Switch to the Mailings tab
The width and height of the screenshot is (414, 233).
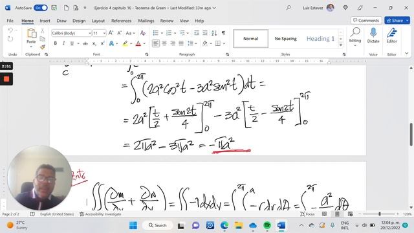[x=146, y=21]
